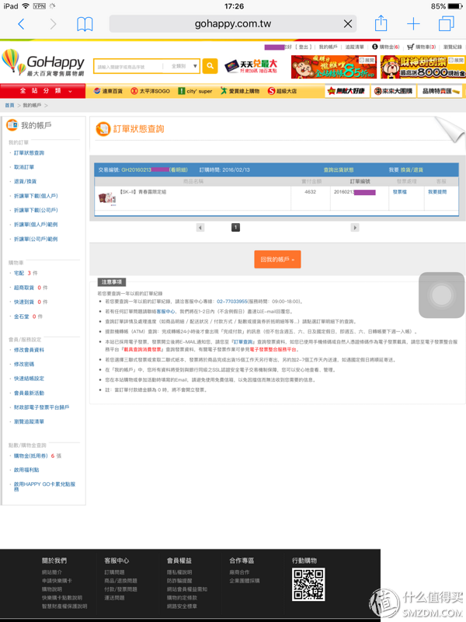
Task: Click the 我要提問 link in the order row
Action: 437,191
